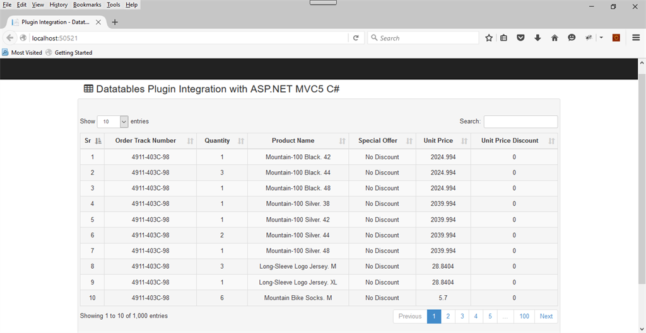Sort by Unit Price column icon
This screenshot has width=646, height=333.
[464, 141]
